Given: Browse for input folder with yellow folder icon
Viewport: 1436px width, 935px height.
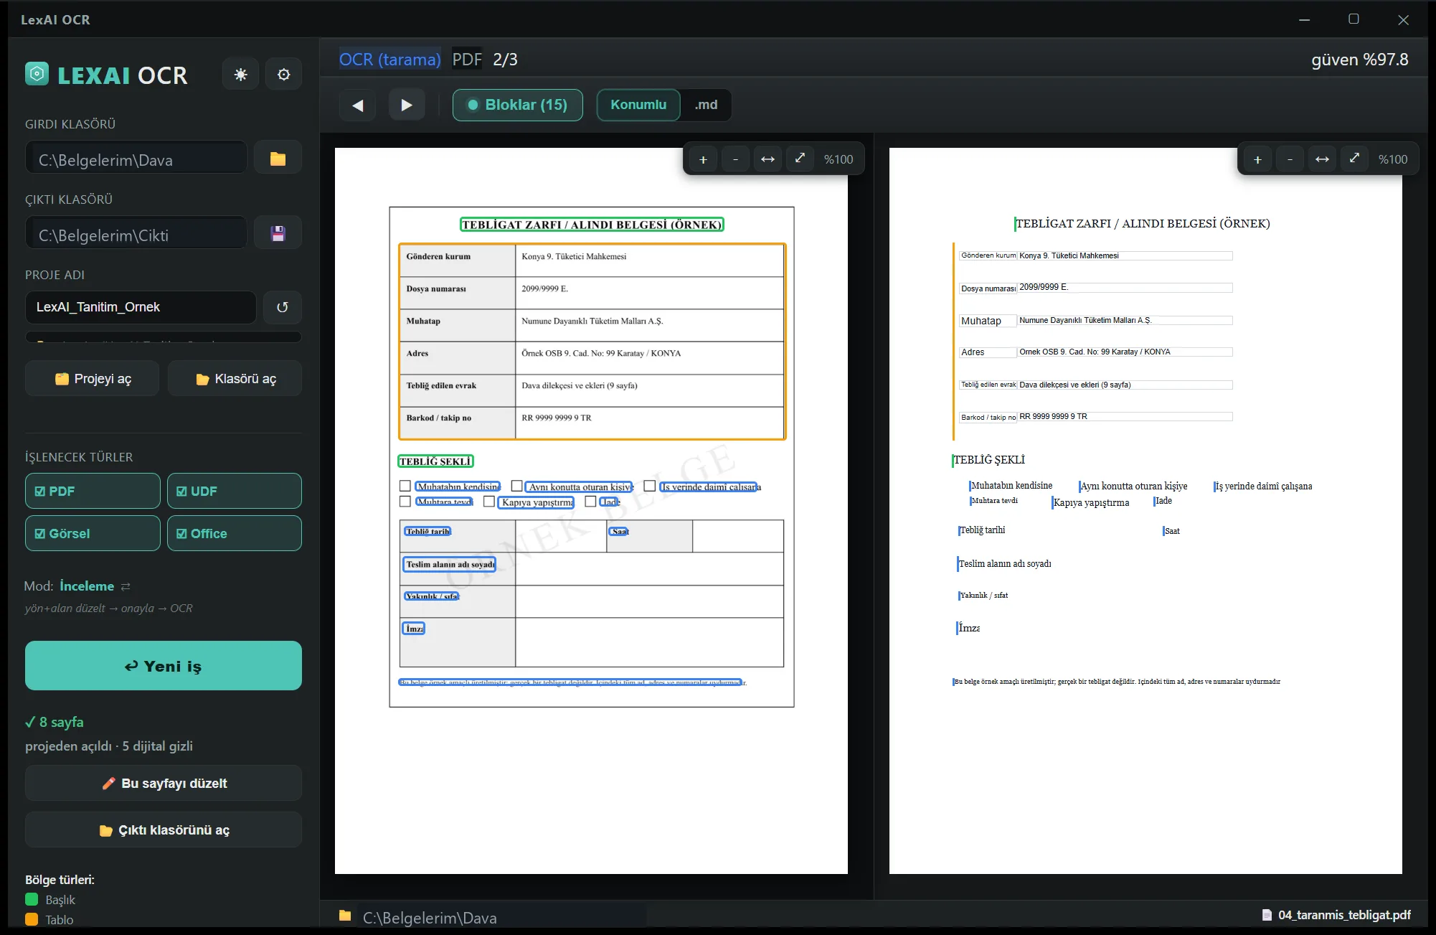Looking at the screenshot, I should click(x=278, y=159).
